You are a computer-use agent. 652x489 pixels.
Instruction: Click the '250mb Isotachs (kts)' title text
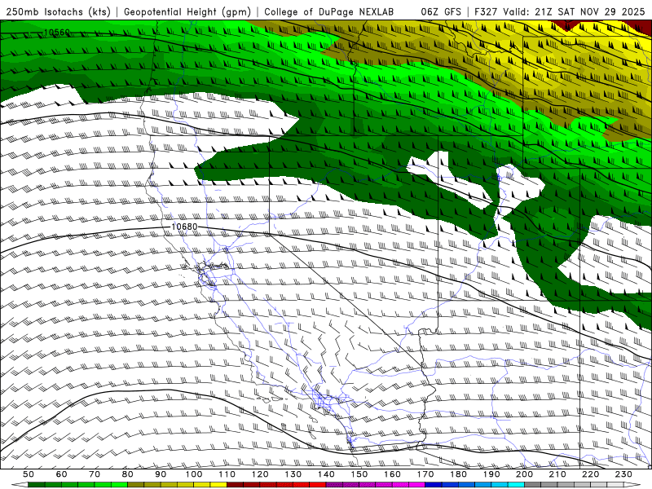click(58, 12)
